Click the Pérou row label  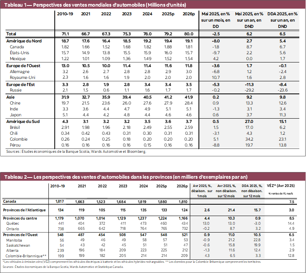(15, 145)
